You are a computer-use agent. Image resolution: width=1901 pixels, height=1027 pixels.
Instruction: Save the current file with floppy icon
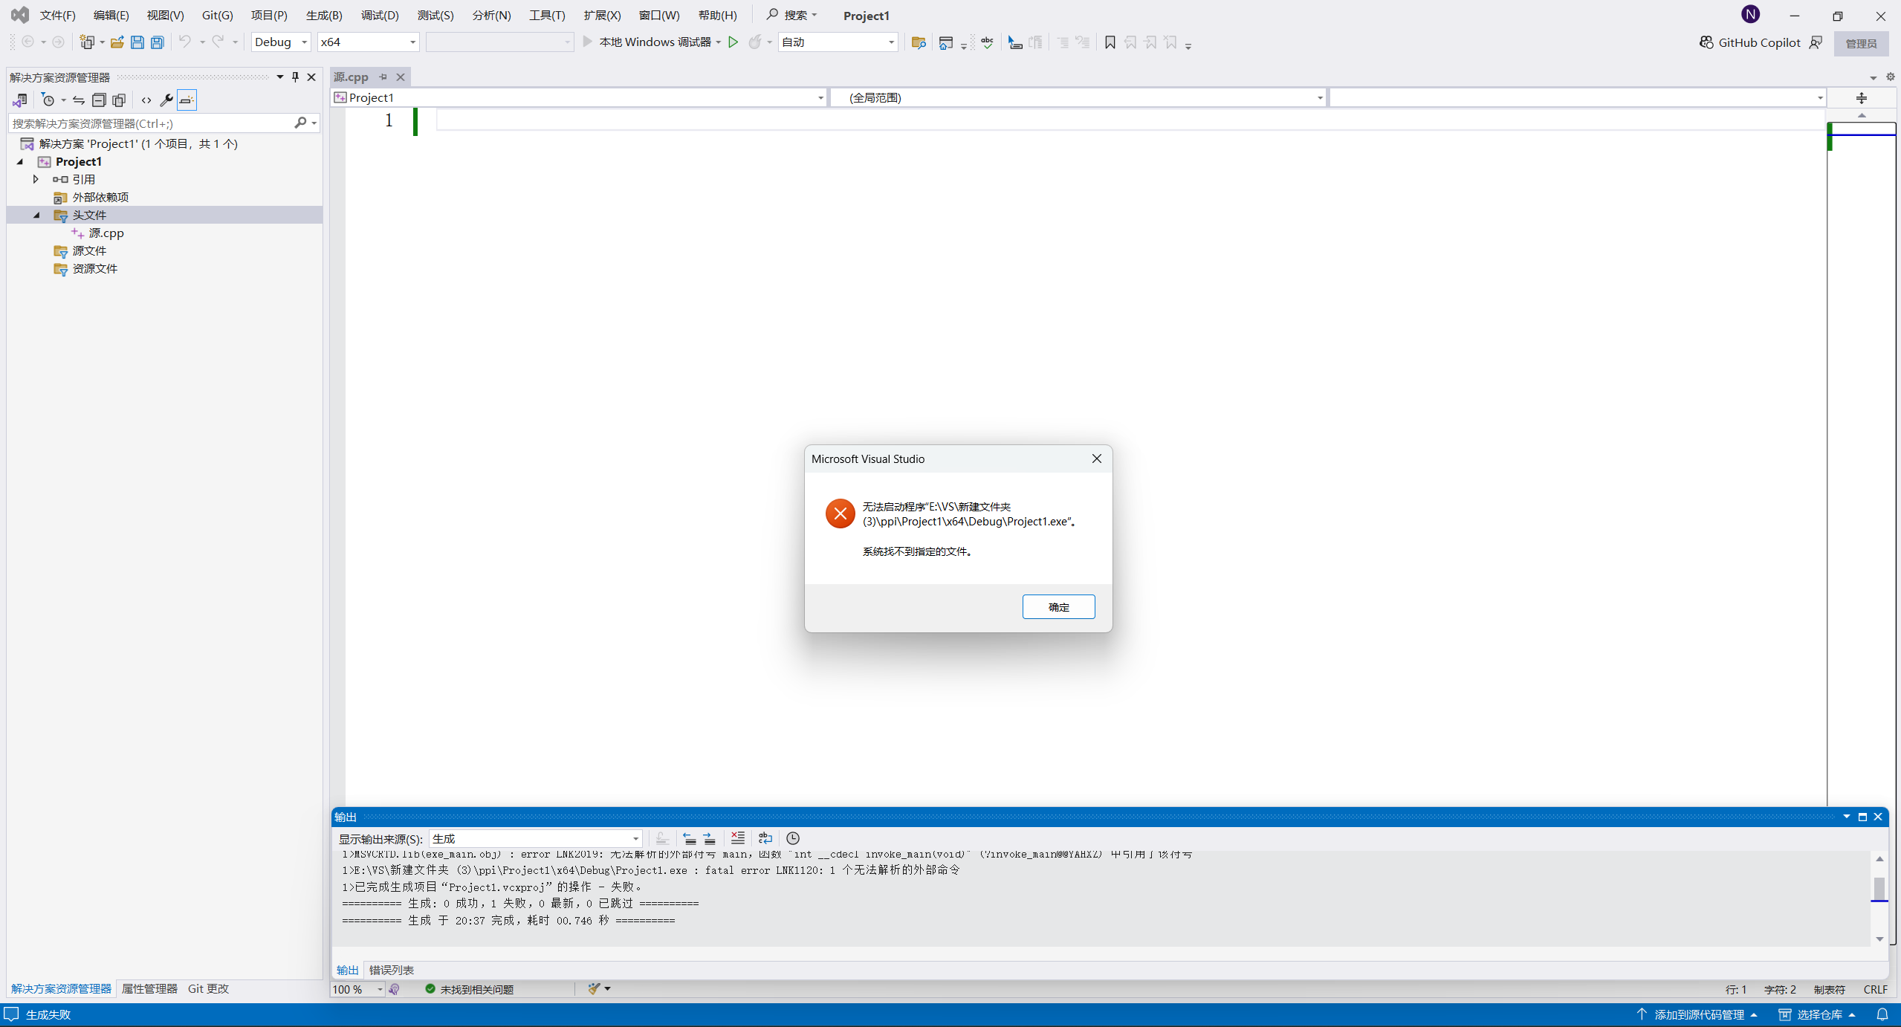click(137, 42)
